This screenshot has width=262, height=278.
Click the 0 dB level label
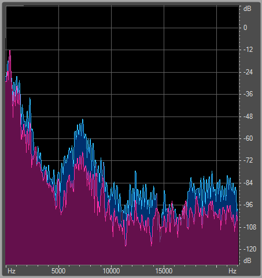coord(245,28)
